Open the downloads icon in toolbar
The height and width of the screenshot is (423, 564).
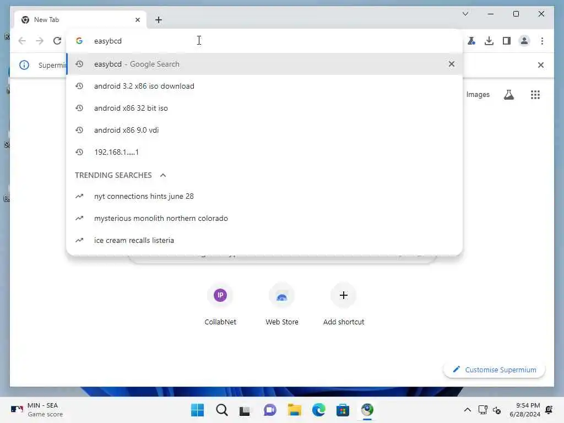coord(489,41)
